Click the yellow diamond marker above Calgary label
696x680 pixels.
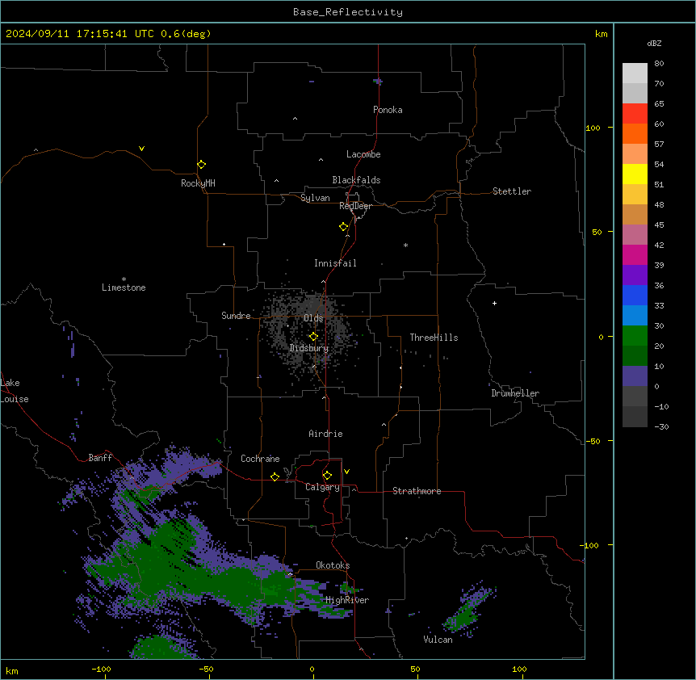coord(327,476)
